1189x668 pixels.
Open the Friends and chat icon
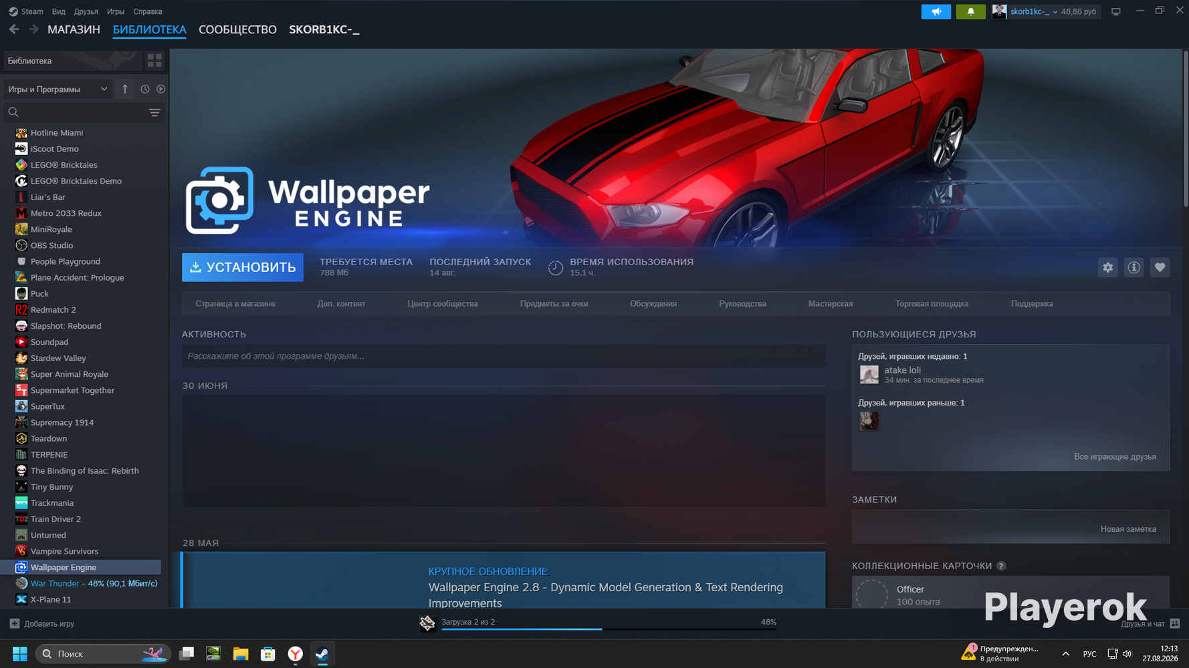coord(1175,623)
